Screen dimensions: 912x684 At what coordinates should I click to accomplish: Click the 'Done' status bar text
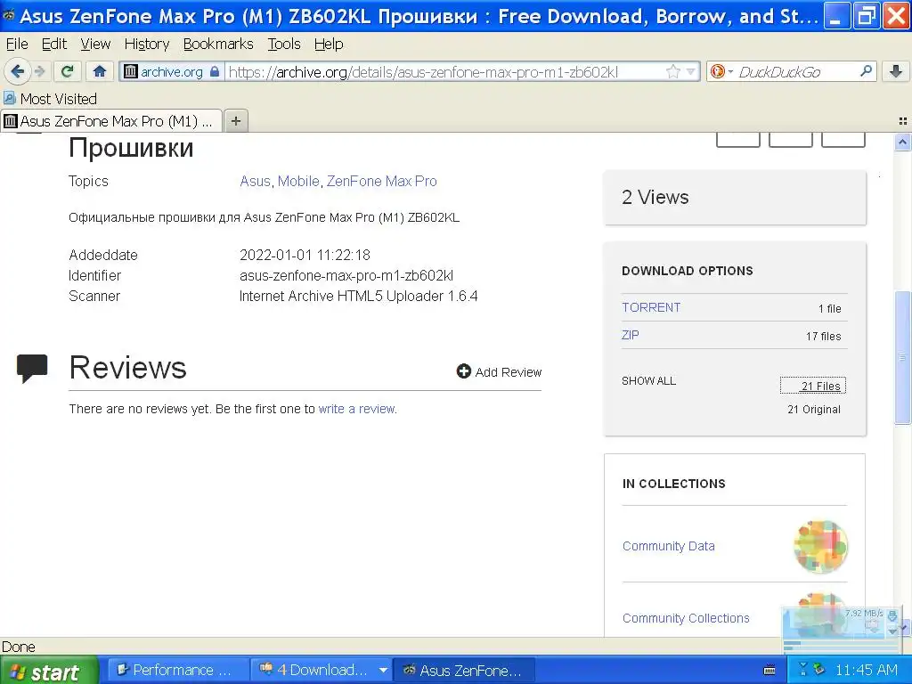tap(19, 647)
